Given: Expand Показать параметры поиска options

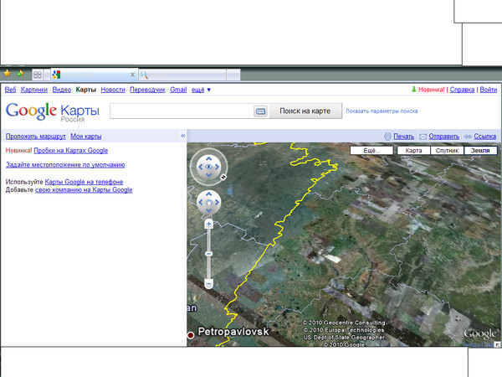Looking at the screenshot, I should (x=382, y=111).
